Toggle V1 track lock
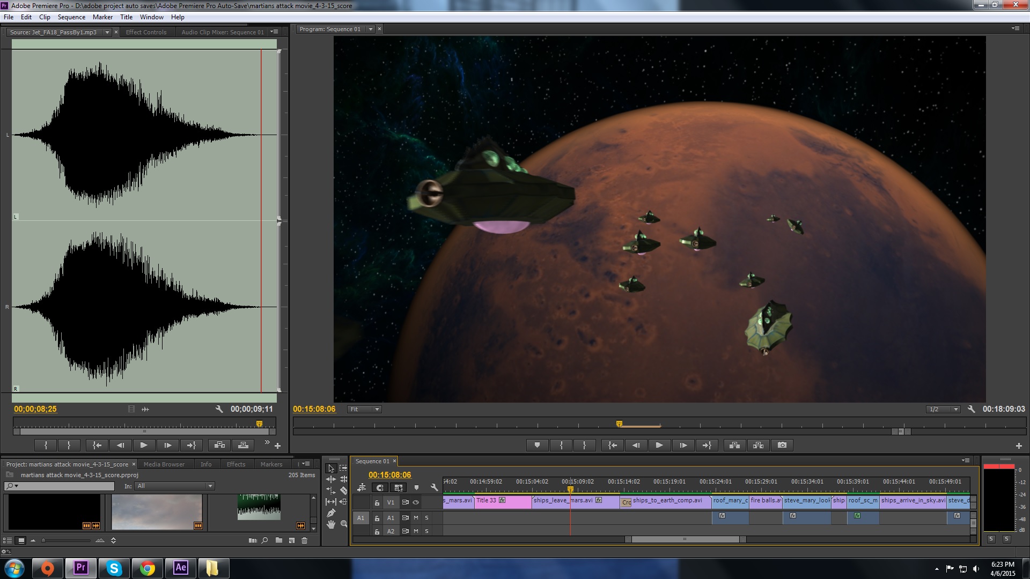 pos(377,502)
